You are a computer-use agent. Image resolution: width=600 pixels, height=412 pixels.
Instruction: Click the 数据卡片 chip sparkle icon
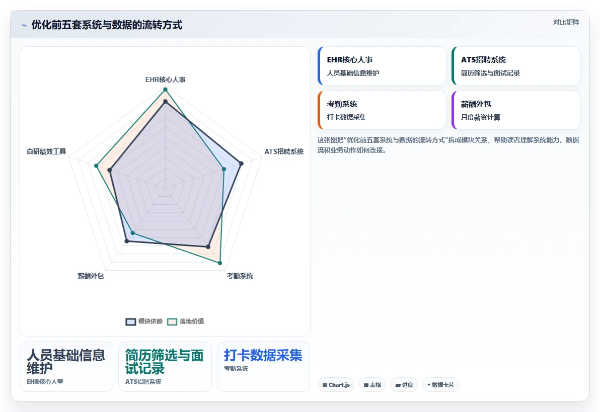click(x=429, y=385)
